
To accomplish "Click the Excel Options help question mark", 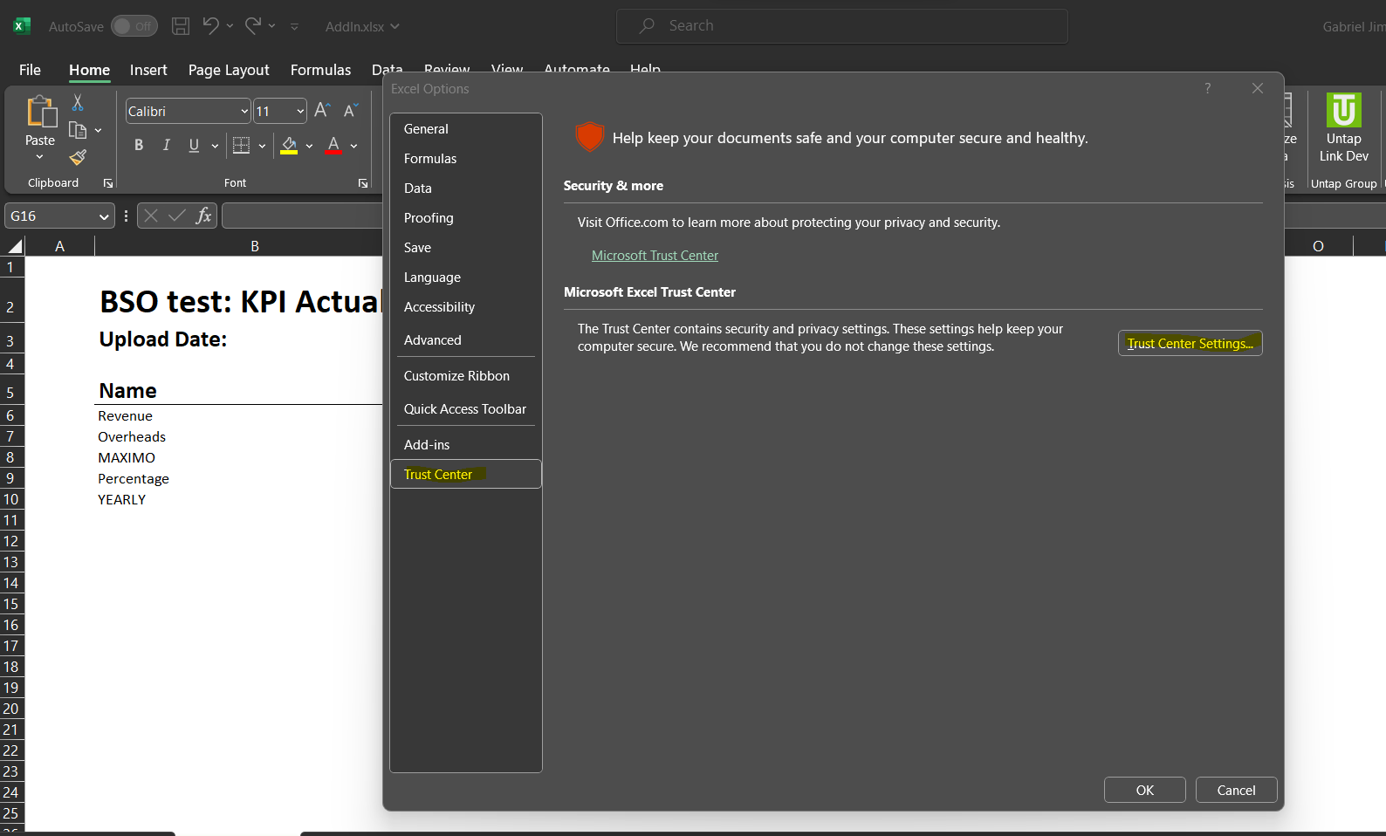I will pyautogui.click(x=1207, y=88).
